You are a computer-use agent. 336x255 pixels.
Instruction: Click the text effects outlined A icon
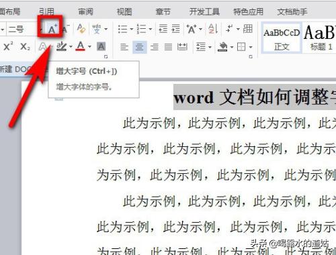pos(43,47)
